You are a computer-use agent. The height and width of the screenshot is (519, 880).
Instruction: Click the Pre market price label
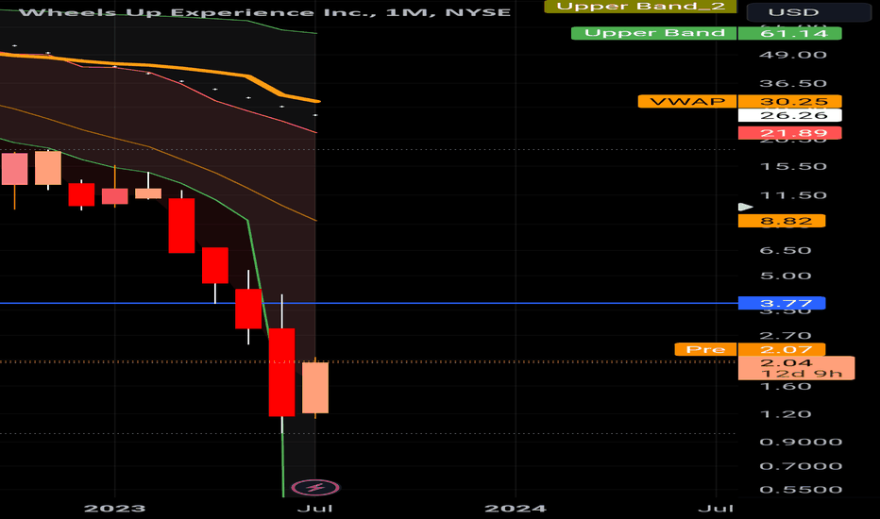point(705,349)
